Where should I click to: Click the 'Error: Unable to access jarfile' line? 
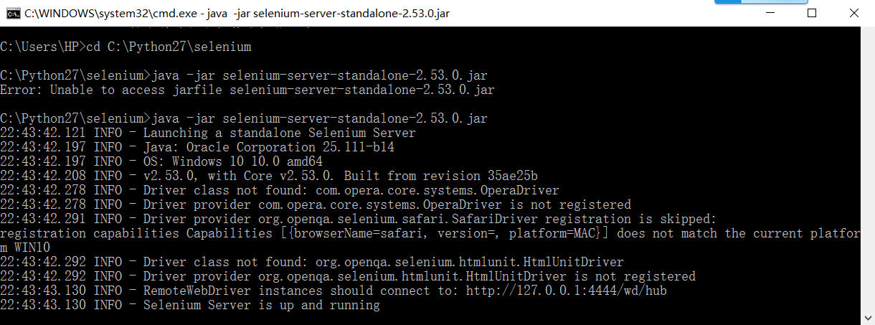[x=247, y=90]
